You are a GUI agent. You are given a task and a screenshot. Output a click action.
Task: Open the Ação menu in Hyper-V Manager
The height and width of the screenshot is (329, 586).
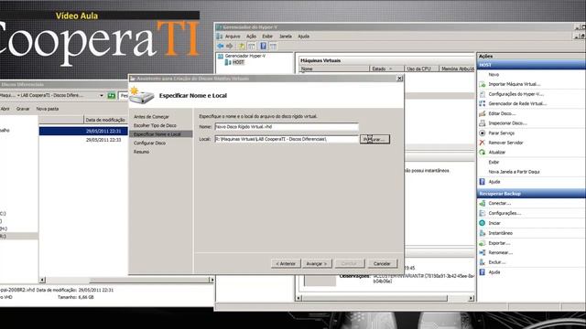pyautogui.click(x=251, y=37)
